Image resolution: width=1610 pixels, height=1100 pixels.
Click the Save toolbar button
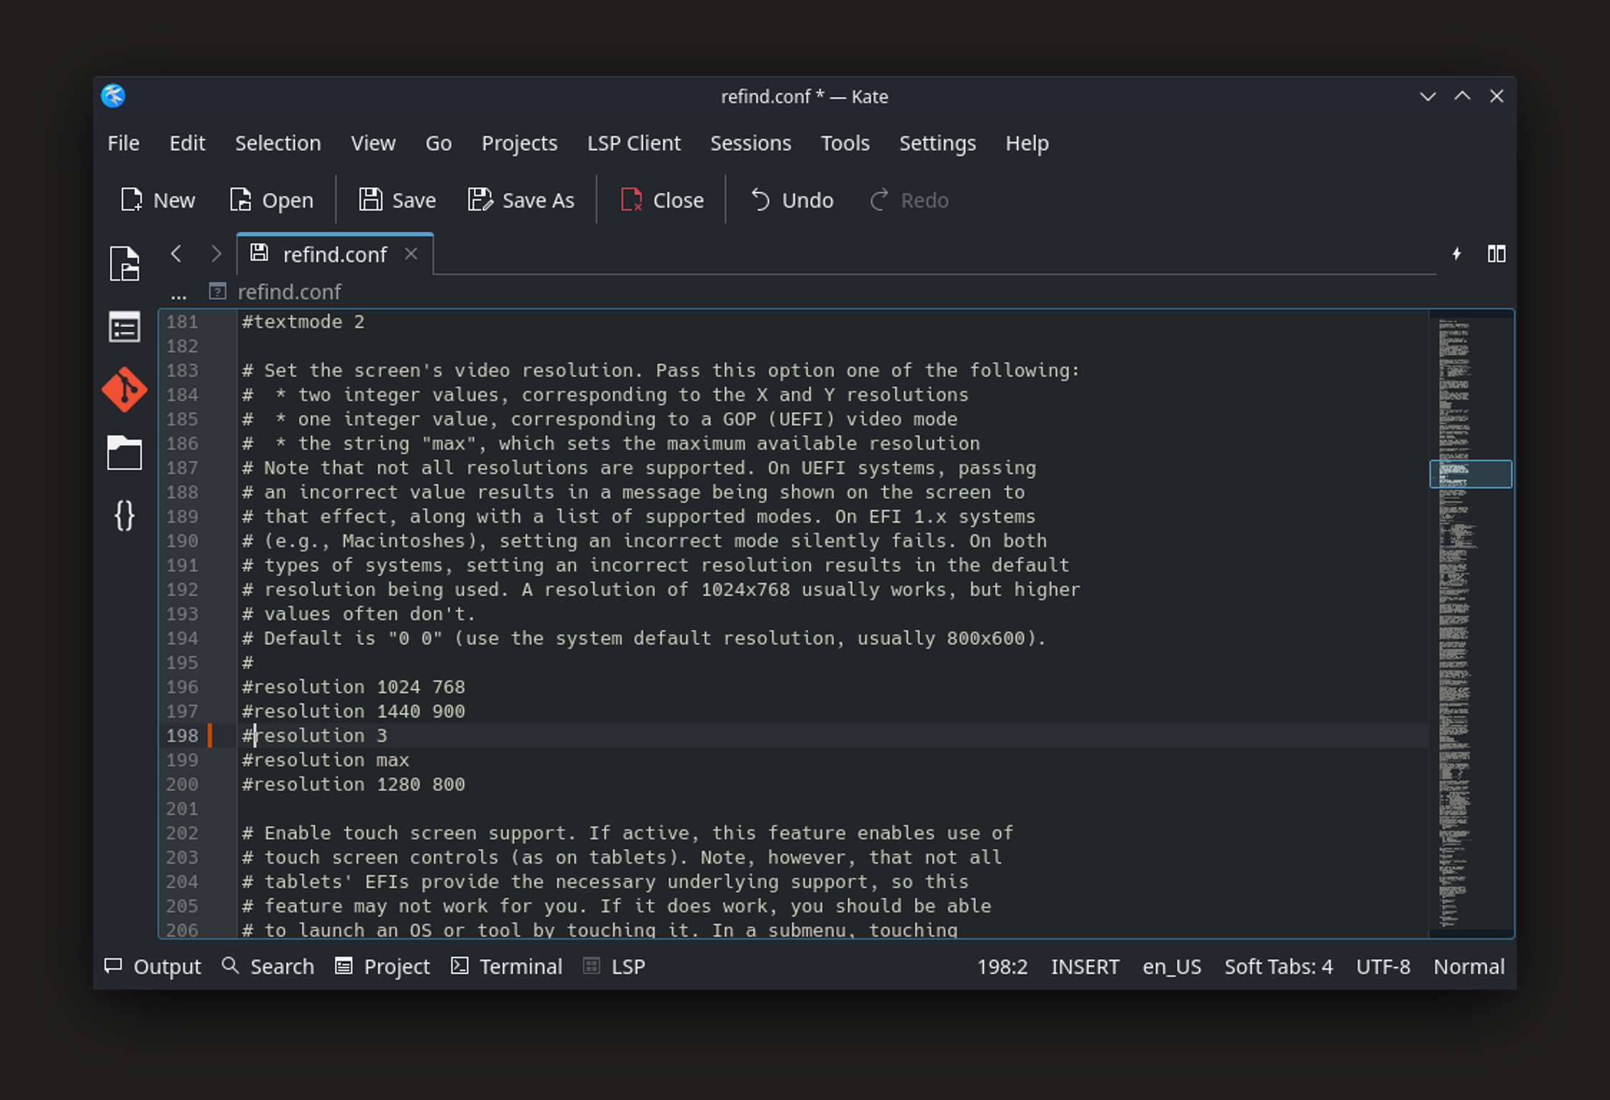click(397, 201)
